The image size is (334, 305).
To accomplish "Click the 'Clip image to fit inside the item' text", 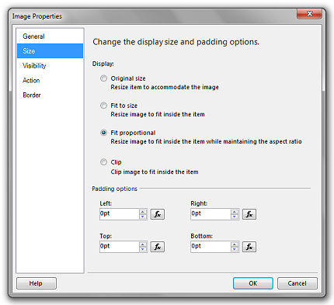I will click(155, 172).
